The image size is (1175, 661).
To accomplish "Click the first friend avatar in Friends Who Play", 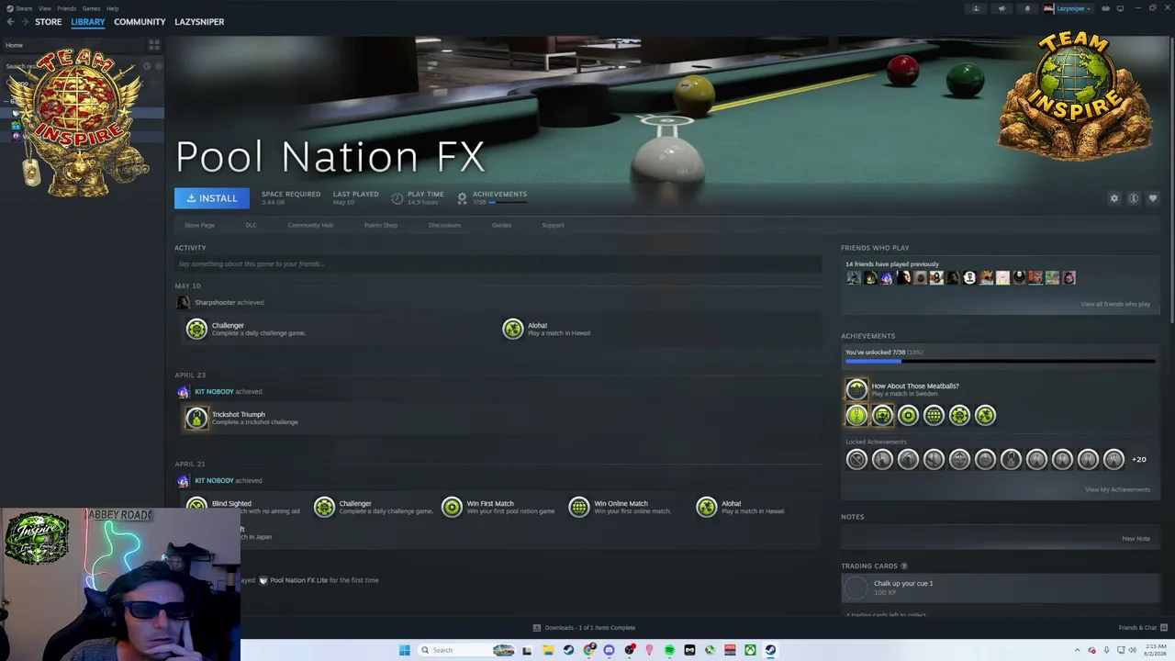I will 854,278.
